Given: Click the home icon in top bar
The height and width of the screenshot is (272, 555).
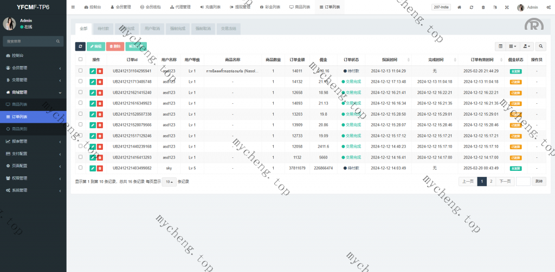Looking at the screenshot, I should (x=460, y=8).
